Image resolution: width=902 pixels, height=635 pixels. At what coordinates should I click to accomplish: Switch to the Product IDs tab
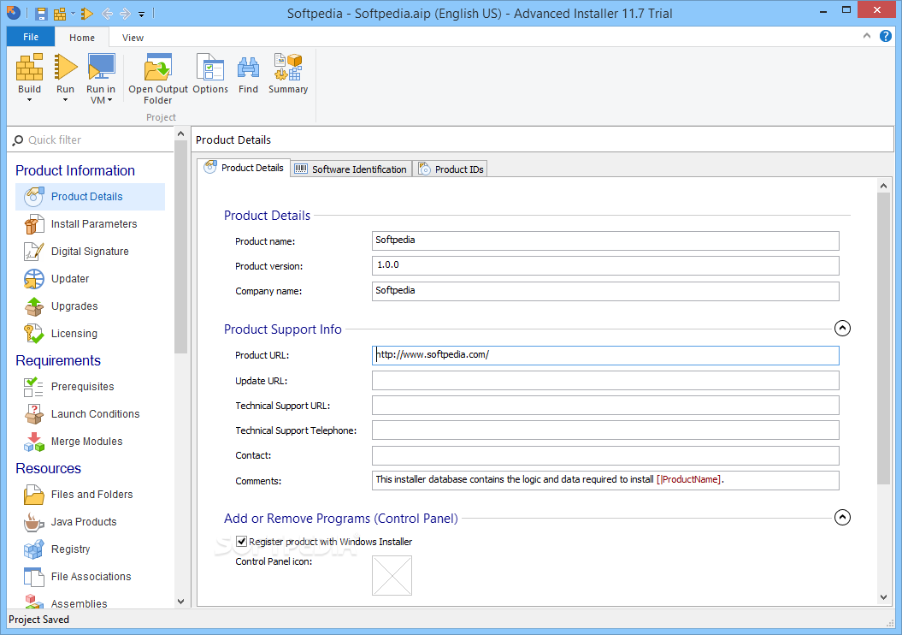point(451,169)
